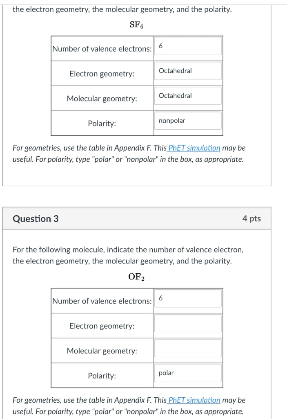Image resolution: width=287 pixels, height=419 pixels.
Task: Click the Molecular geometry label in SF₆ table
Action: (101, 98)
